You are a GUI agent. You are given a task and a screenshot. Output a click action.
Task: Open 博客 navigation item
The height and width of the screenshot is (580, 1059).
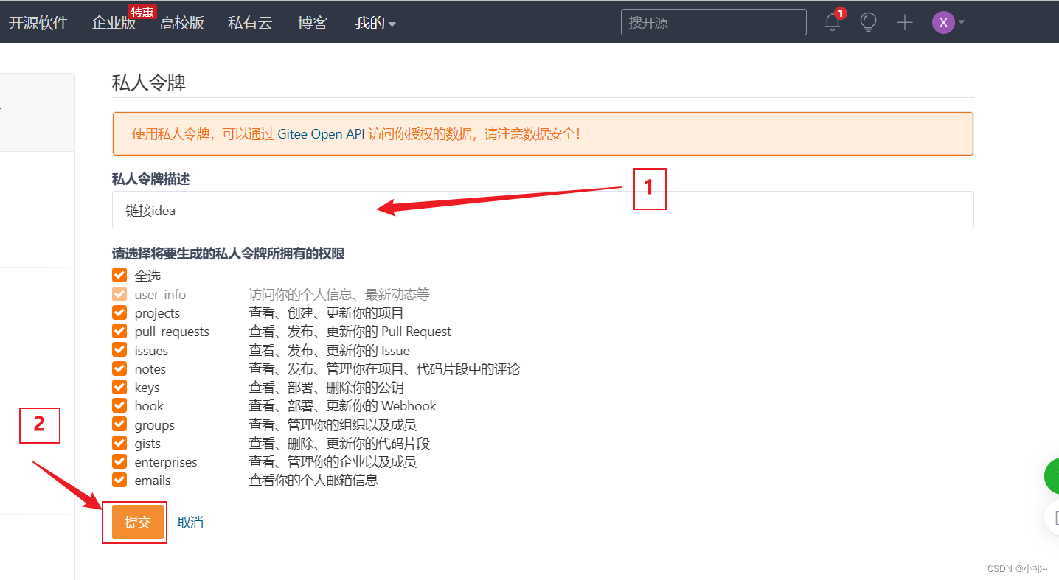pos(313,23)
